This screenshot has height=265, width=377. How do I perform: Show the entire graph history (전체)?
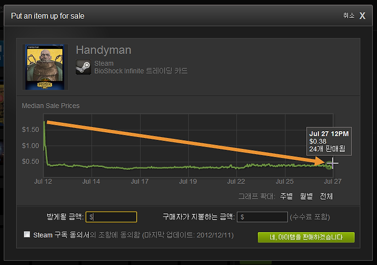coord(326,196)
